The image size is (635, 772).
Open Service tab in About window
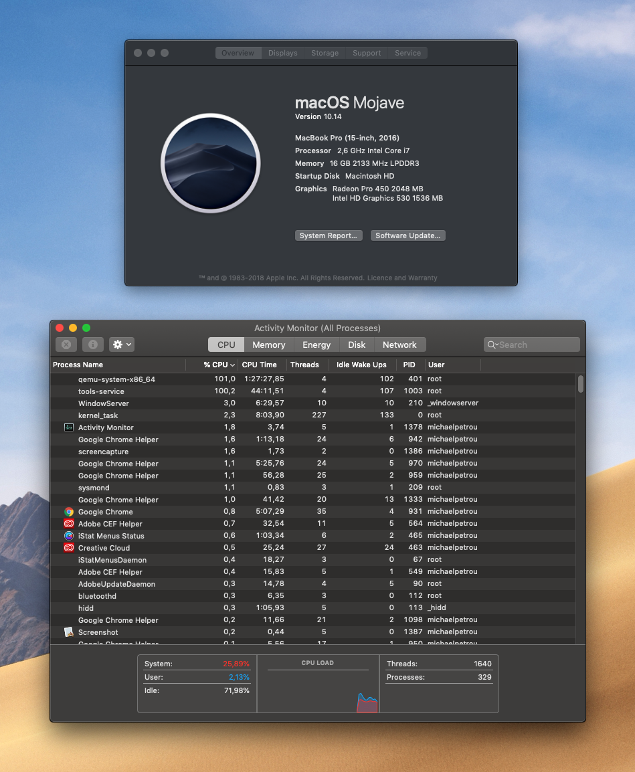(408, 53)
